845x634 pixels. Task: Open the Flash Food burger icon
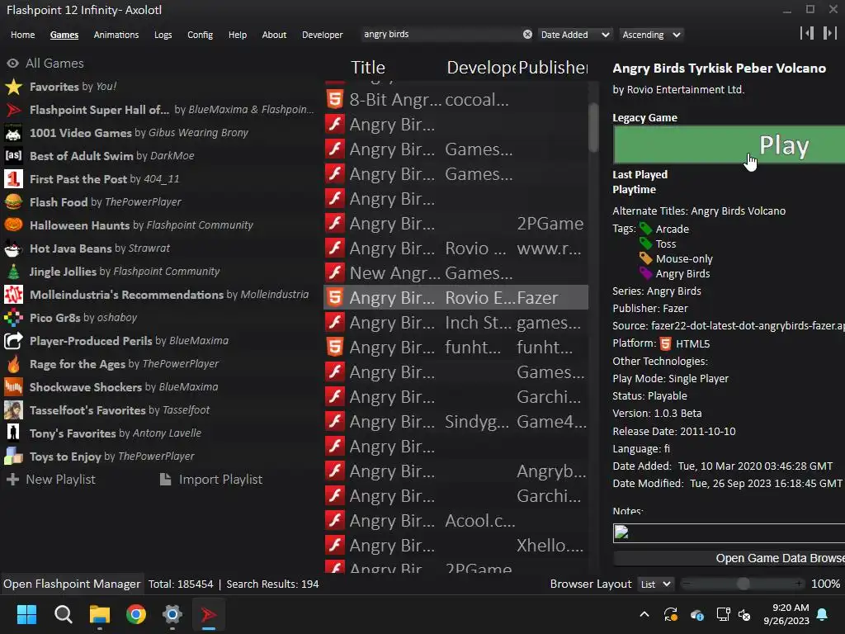[x=13, y=202]
